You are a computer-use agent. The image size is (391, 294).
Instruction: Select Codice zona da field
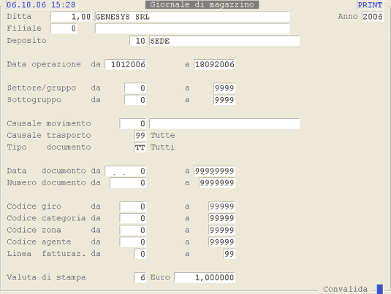(x=133, y=231)
